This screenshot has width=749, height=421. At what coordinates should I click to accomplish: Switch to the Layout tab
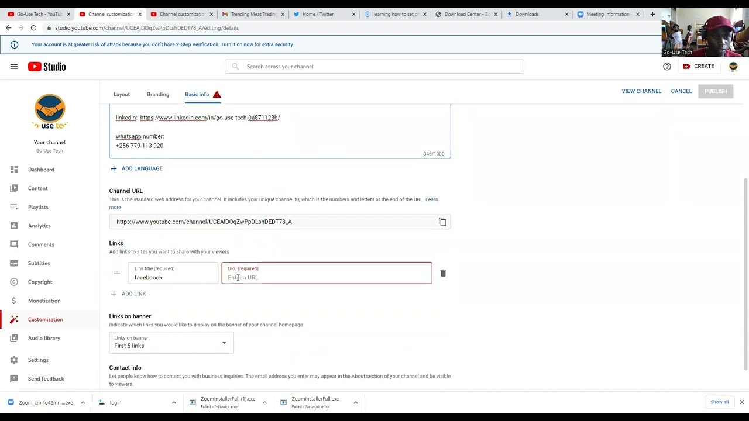point(122,94)
